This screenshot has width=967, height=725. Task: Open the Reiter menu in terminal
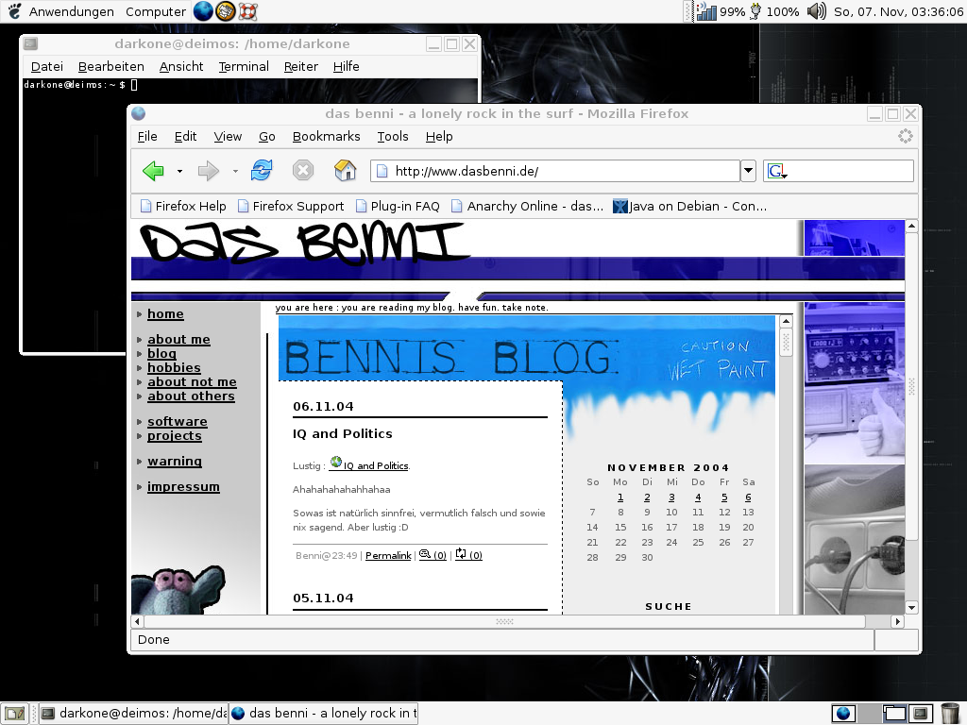(300, 66)
